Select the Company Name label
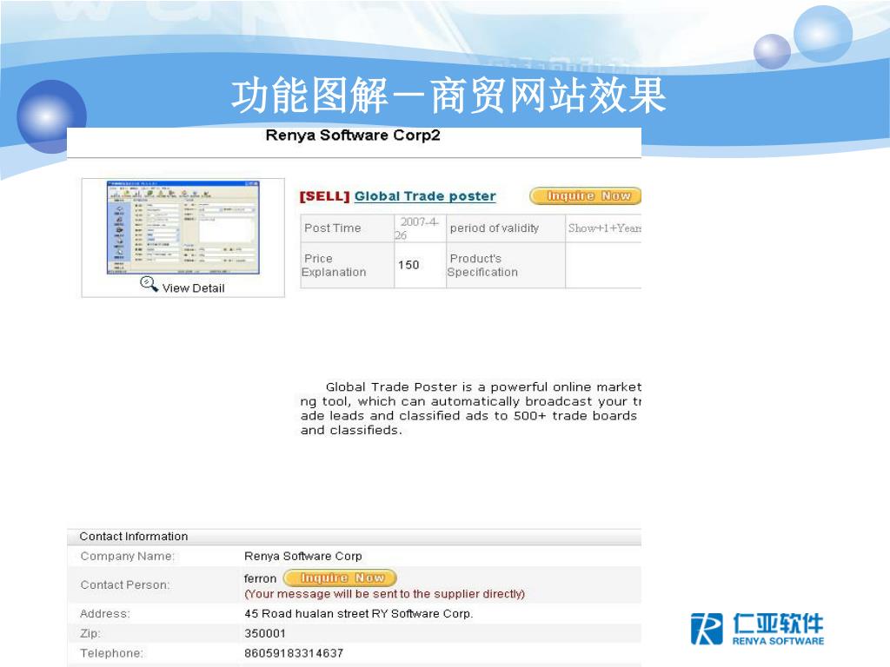Image resolution: width=890 pixels, height=667 pixels. coord(127,557)
